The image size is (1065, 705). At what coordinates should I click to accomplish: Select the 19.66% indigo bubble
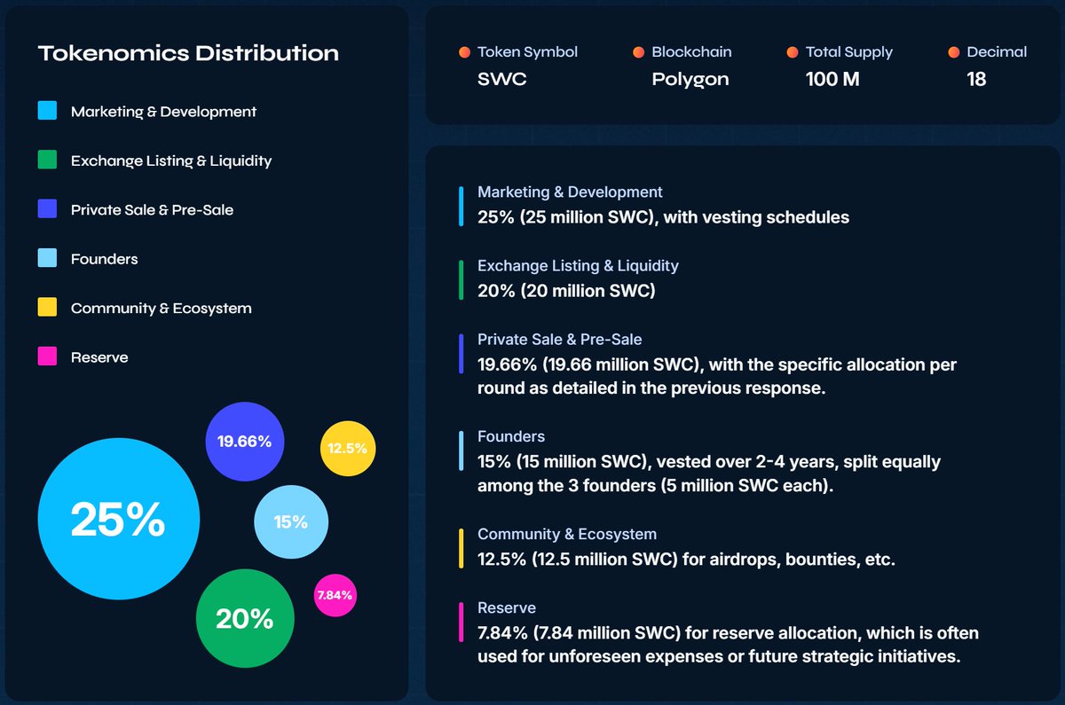244,442
